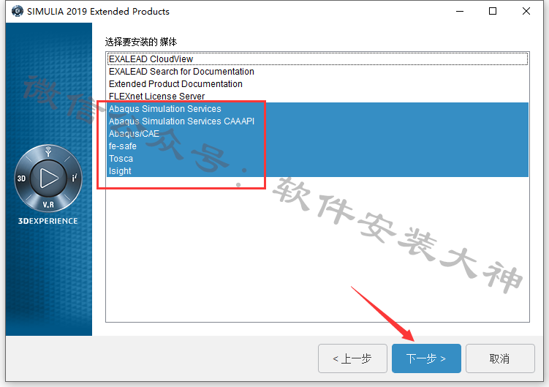Select Abaqus Simulation Services entry
The image size is (549, 387).
(x=317, y=109)
